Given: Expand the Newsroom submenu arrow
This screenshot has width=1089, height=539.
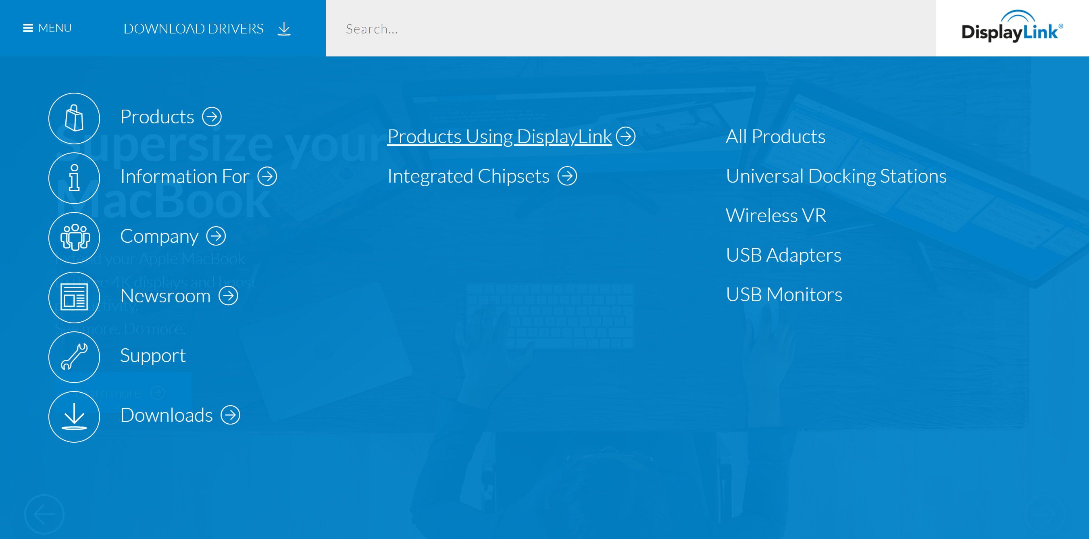Looking at the screenshot, I should (228, 296).
